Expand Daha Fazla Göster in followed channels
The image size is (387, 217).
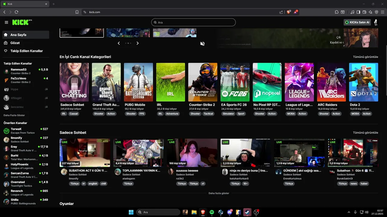(x=14, y=115)
